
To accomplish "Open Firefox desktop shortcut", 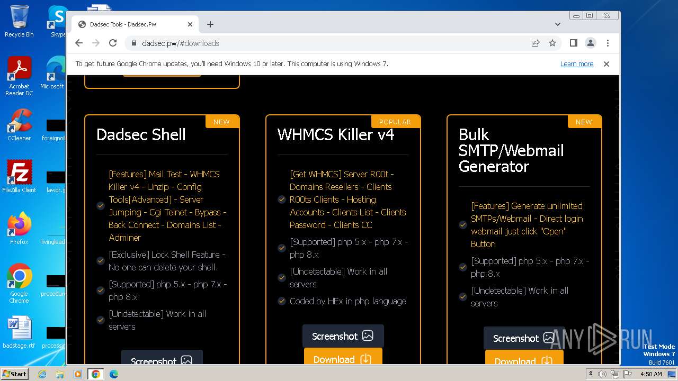I will [x=19, y=228].
